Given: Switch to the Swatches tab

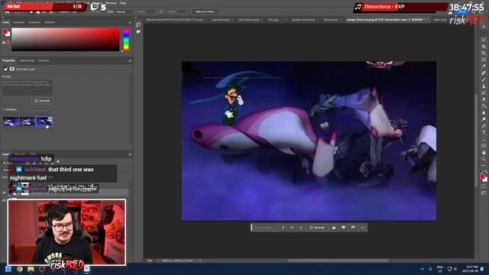Looking at the screenshot, I should [x=18, y=22].
